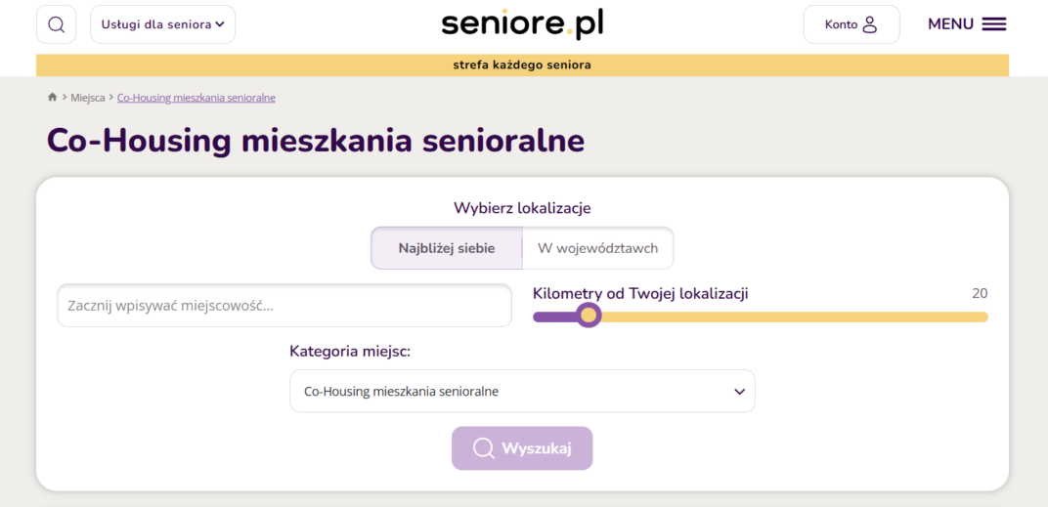Screen dimensions: 1048x507
Task: Click the 'Zacznij wpisywać miejscowość' input field
Action: (x=284, y=306)
